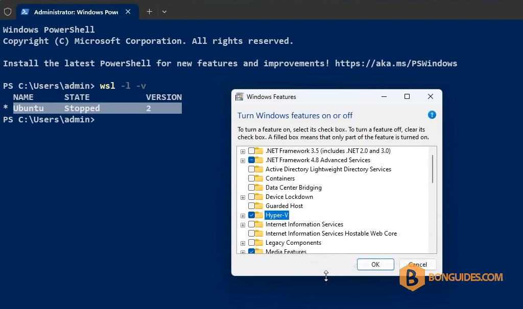This screenshot has height=309, width=523.
Task: Click the Ubuntu distribution name in PowerShell output
Action: [x=29, y=108]
